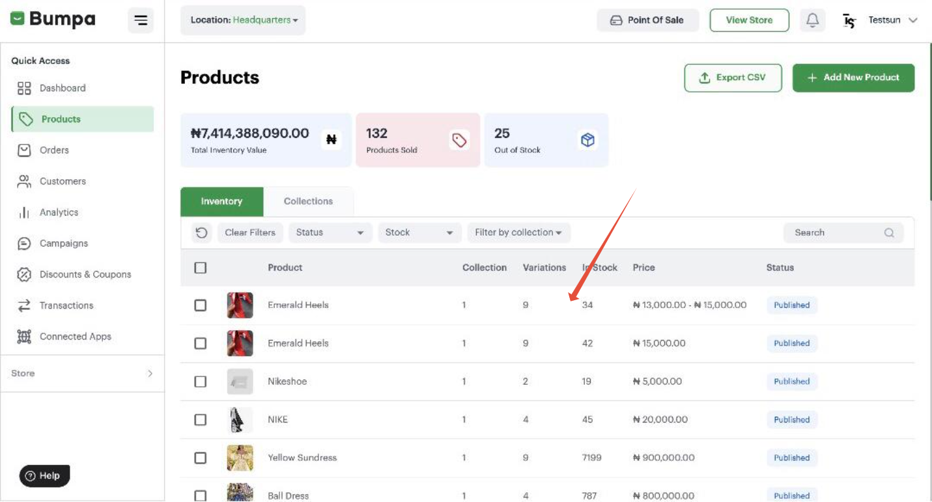Click the ₦7,414,388,090.00 inventory value
Viewport: 932px width, 502px height.
pos(249,133)
